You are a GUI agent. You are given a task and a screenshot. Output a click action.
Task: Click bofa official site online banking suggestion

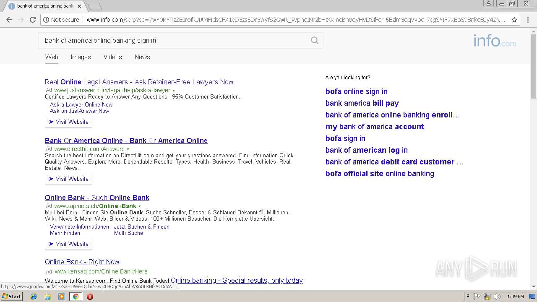tap(380, 174)
